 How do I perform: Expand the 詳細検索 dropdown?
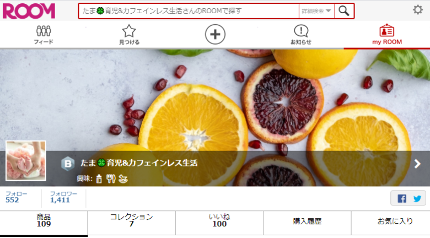[316, 11]
